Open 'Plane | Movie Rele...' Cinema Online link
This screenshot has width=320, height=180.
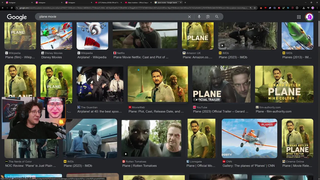point(297,166)
